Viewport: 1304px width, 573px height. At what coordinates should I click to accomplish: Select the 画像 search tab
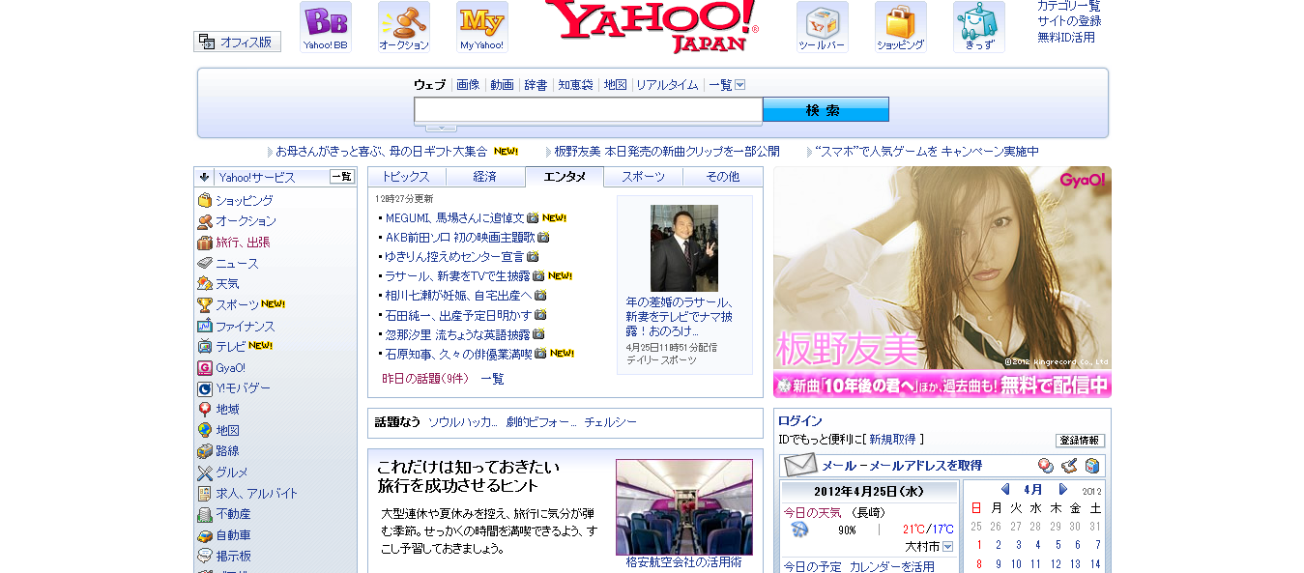(x=468, y=85)
